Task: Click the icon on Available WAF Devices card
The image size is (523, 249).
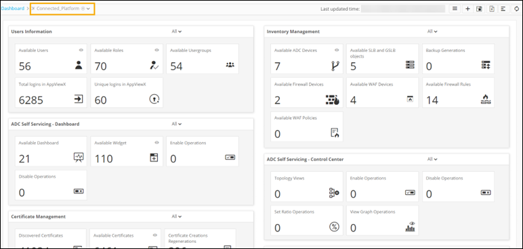Action: 410,99
